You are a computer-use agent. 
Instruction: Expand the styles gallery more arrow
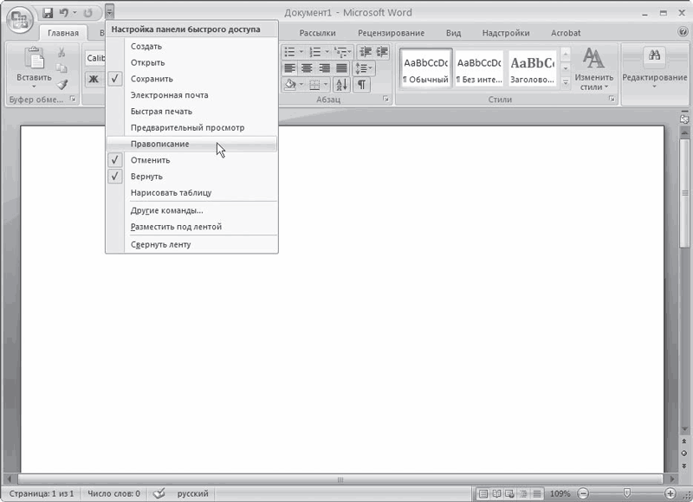[566, 81]
